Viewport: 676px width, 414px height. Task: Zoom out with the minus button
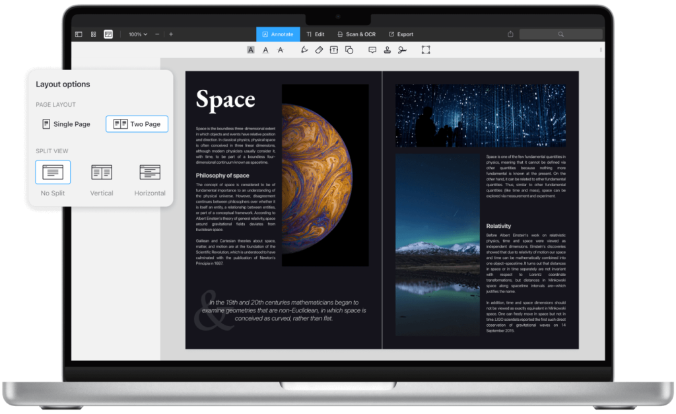(x=157, y=34)
